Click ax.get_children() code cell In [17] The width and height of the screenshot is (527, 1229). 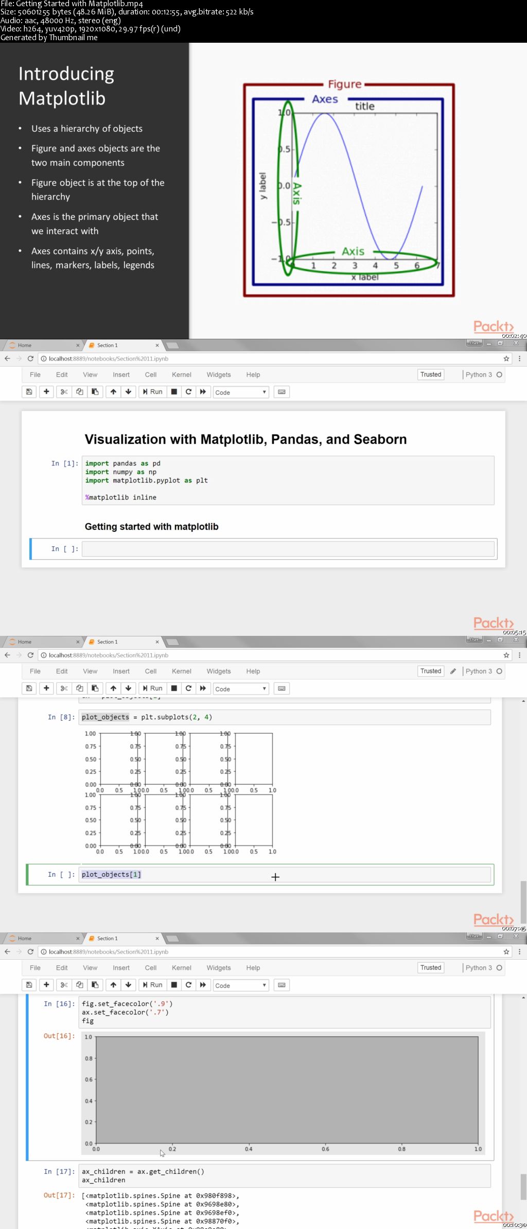click(x=285, y=1176)
